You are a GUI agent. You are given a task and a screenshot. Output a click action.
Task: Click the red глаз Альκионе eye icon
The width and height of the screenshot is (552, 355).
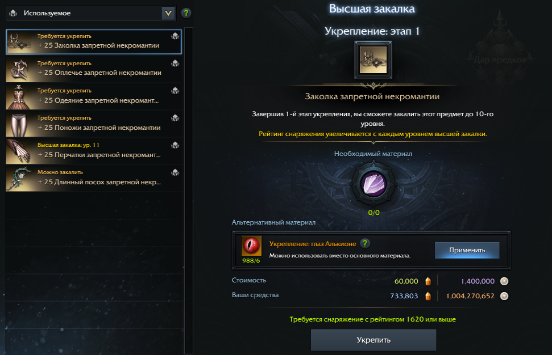coord(251,246)
